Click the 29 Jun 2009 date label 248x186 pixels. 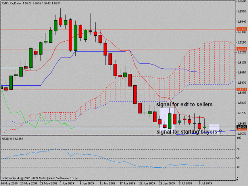click(x=167, y=183)
